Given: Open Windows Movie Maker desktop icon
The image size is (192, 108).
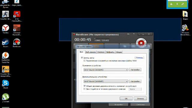Looking at the screenshot, I should pos(185,30).
